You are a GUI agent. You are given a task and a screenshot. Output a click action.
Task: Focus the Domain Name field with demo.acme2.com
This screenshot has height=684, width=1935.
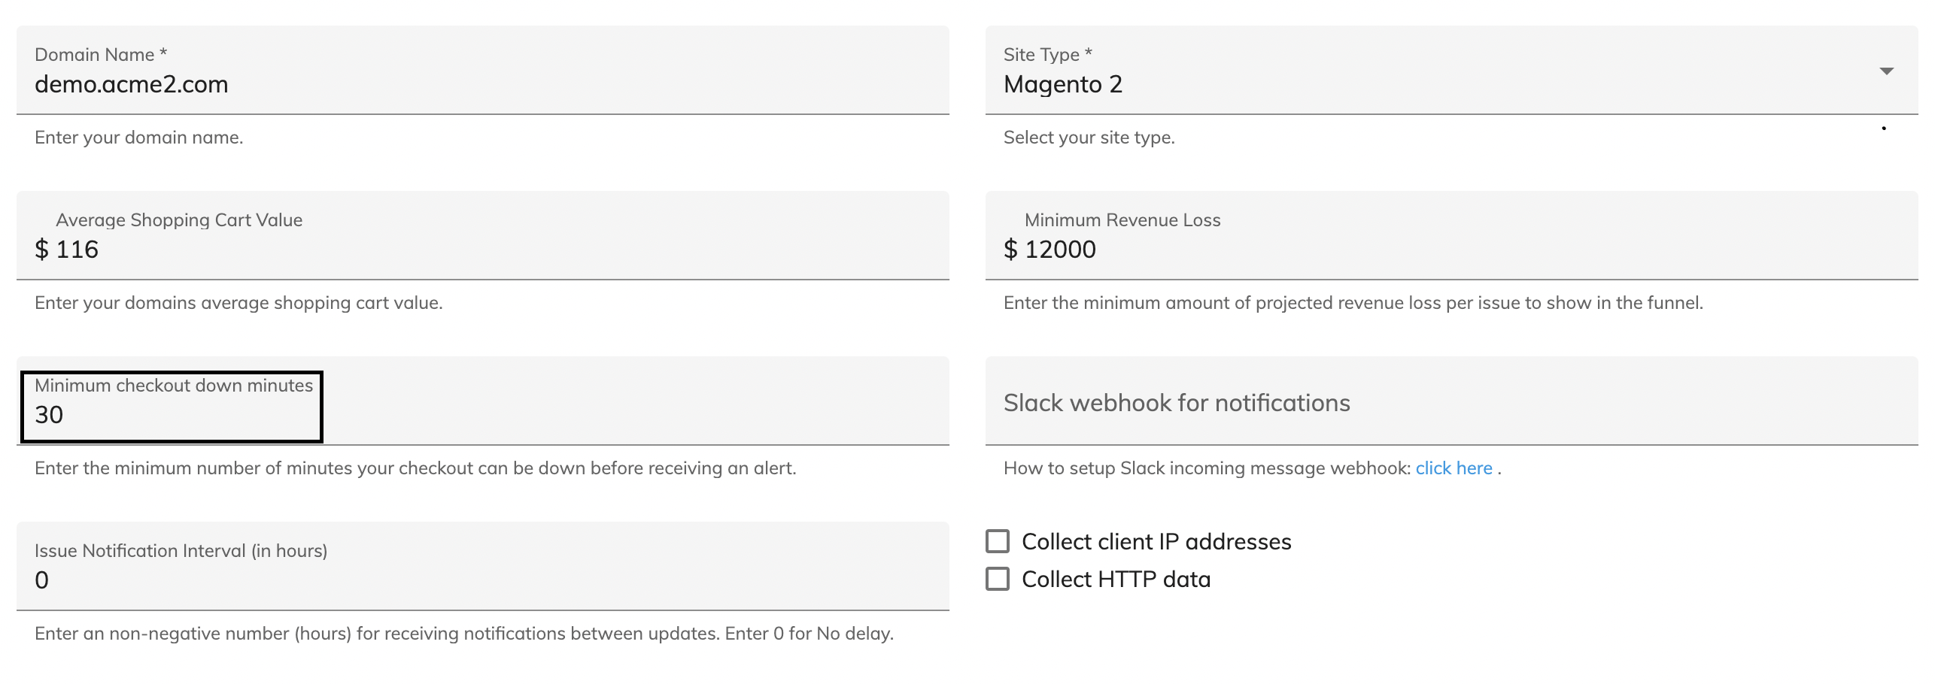pyautogui.click(x=481, y=84)
